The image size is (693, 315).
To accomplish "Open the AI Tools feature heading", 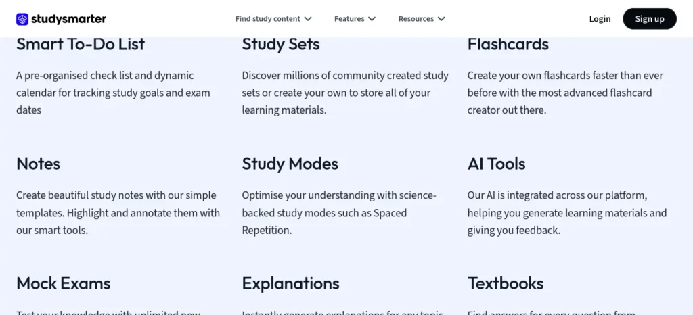I will coord(496,164).
